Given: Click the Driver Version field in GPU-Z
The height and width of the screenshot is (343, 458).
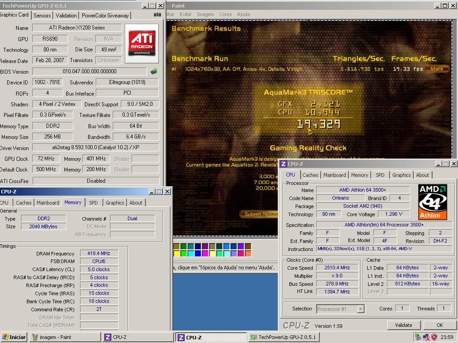Looking at the screenshot, I should click(x=96, y=147).
